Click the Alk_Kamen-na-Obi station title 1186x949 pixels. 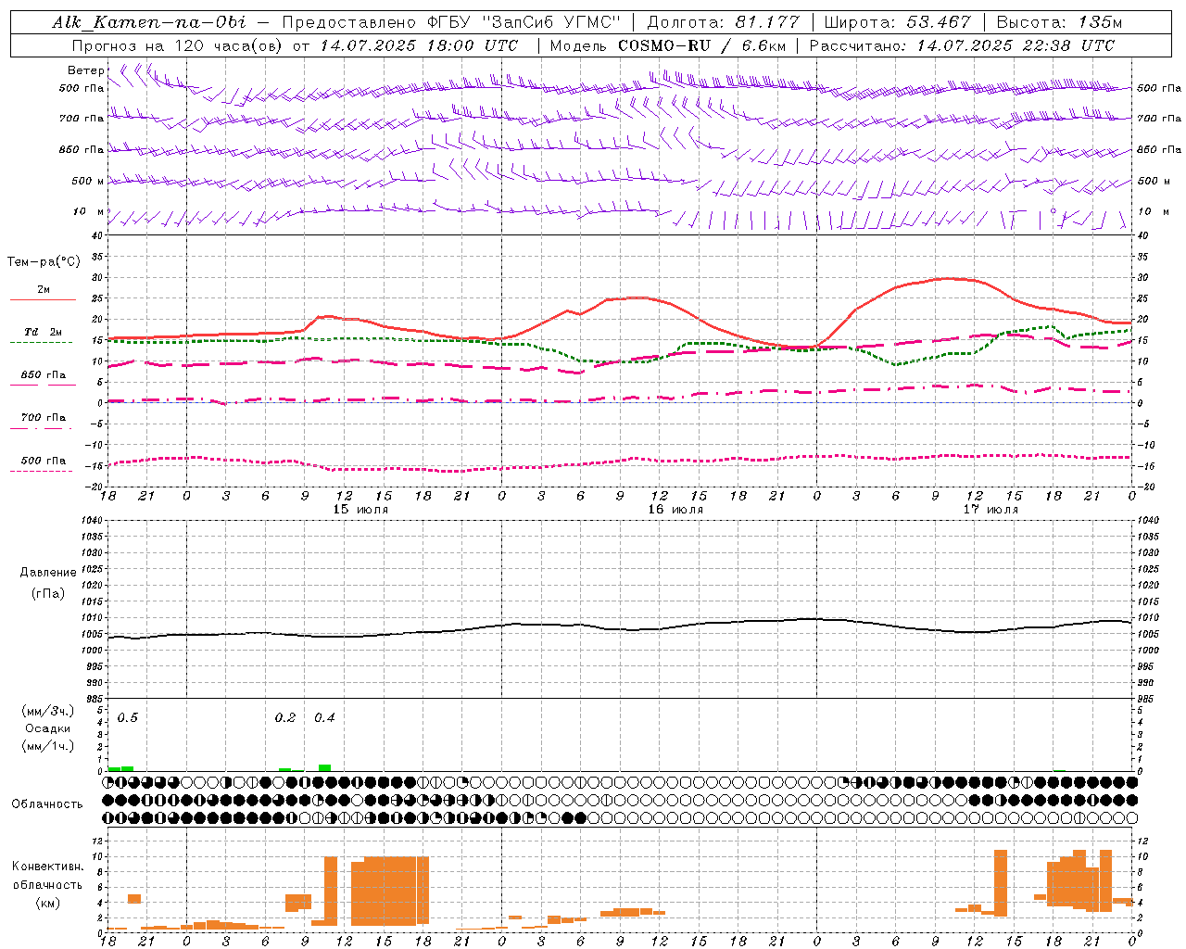tap(149, 22)
